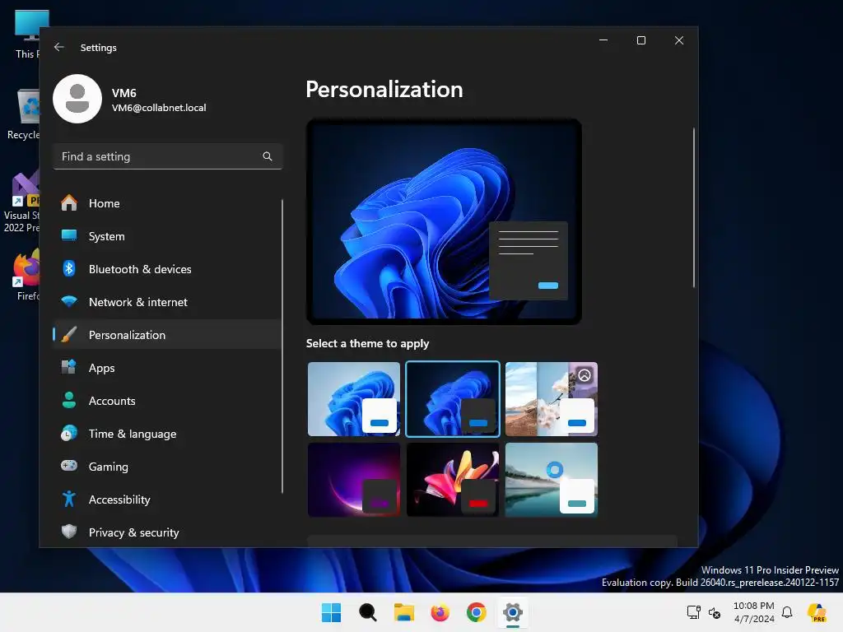Select Accessibility in sidebar
The height and width of the screenshot is (632, 843).
(167, 500)
